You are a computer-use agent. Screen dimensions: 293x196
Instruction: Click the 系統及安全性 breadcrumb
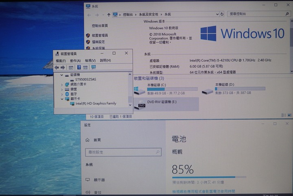coord(149,14)
